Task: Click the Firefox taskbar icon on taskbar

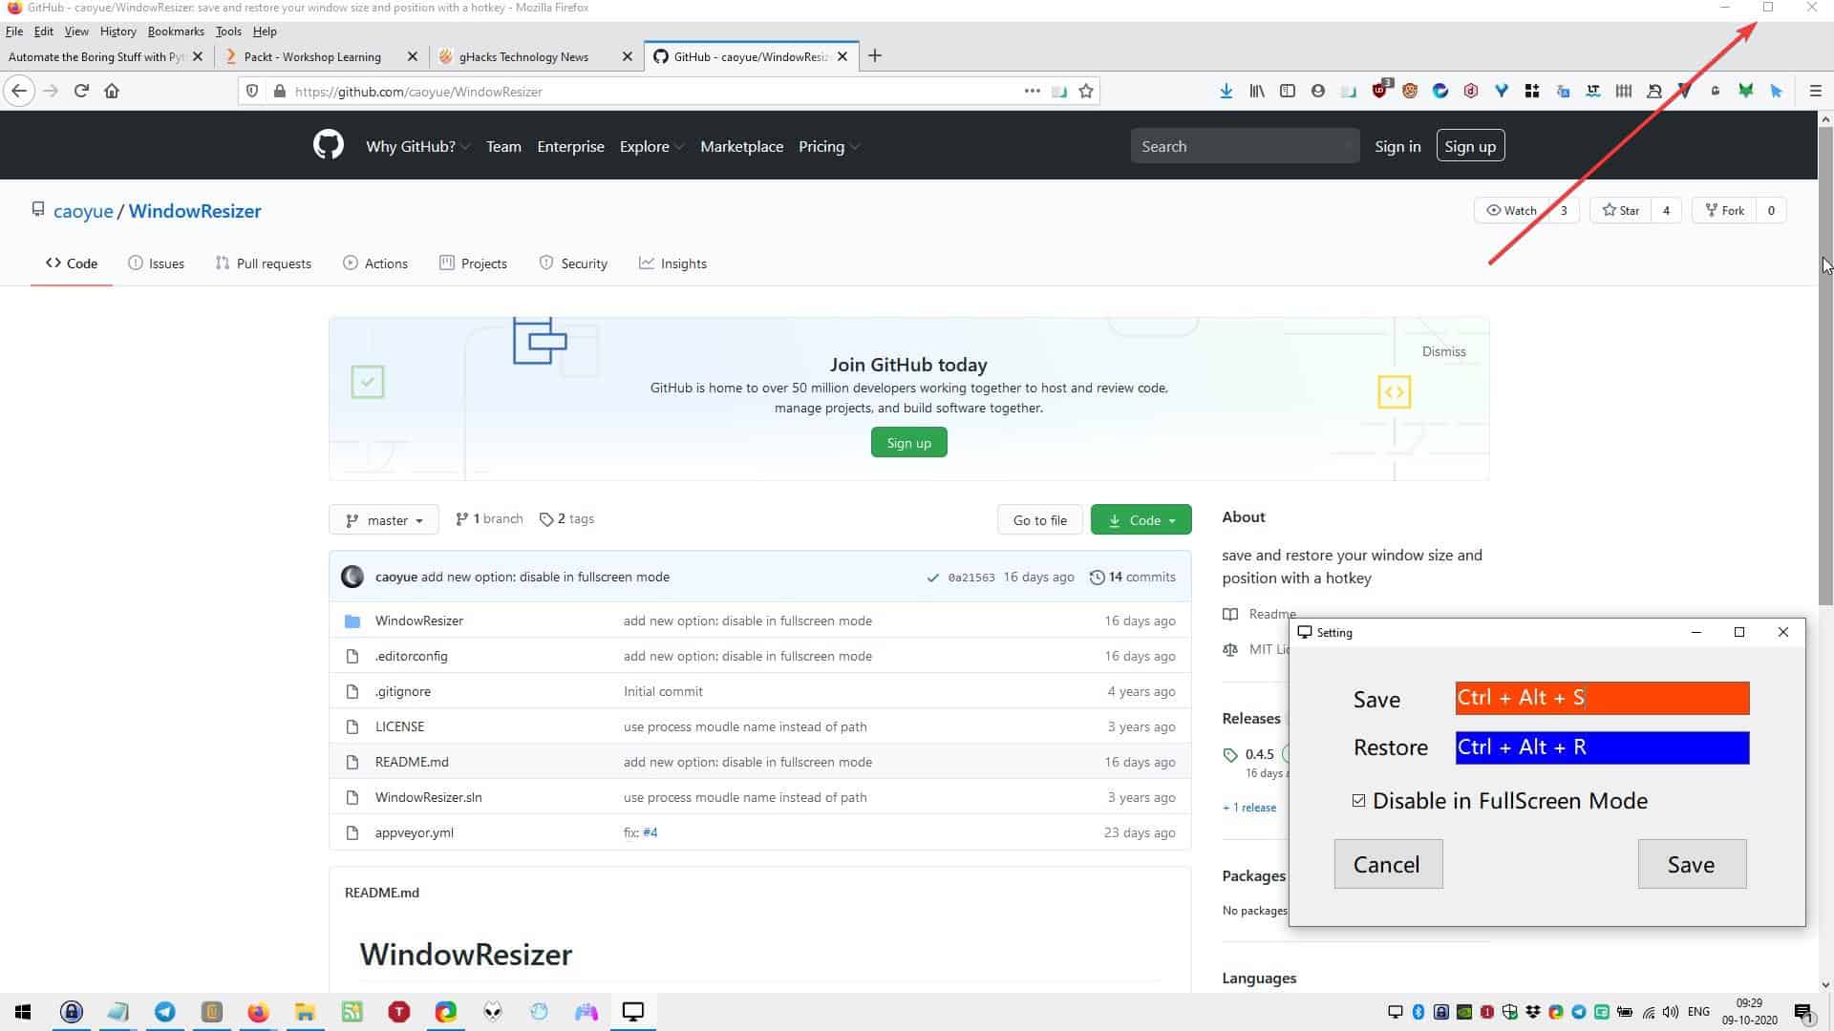Action: pyautogui.click(x=257, y=1011)
